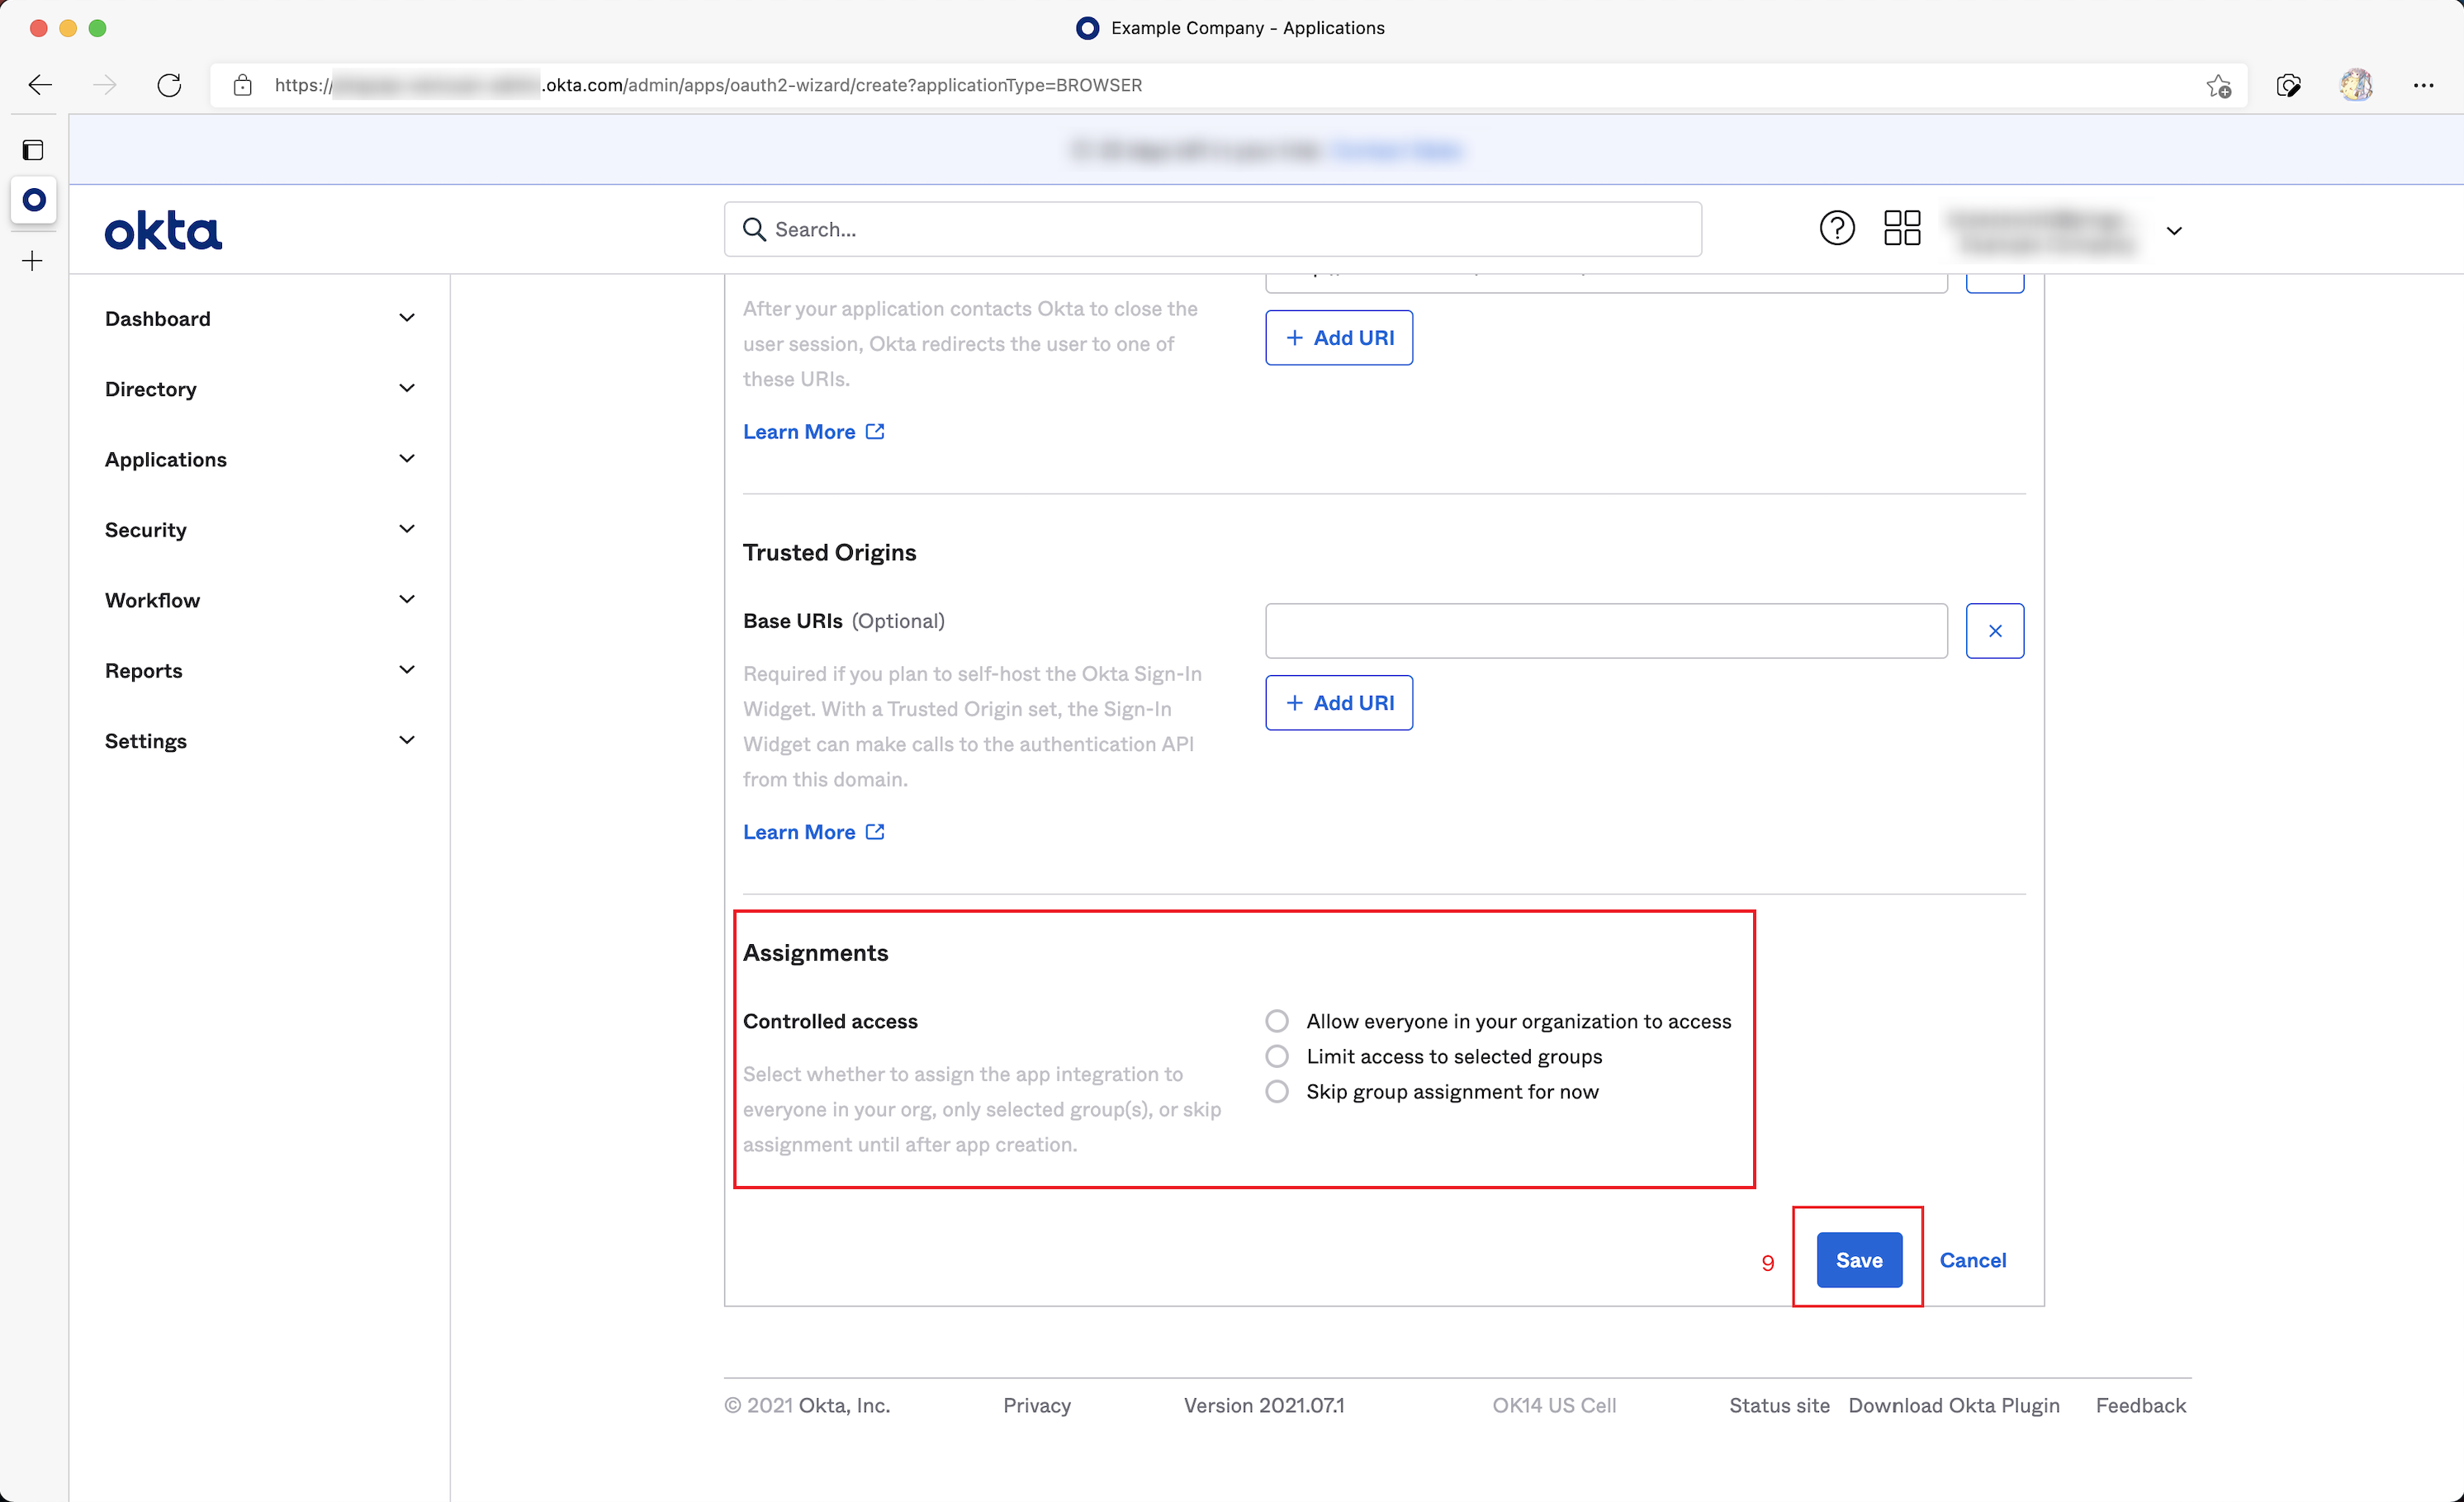Focus the Base URIs input field

click(x=1606, y=631)
